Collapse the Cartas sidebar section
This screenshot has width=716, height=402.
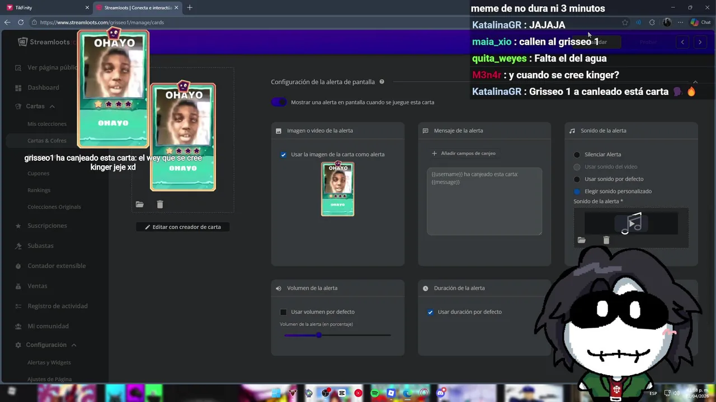point(52,106)
